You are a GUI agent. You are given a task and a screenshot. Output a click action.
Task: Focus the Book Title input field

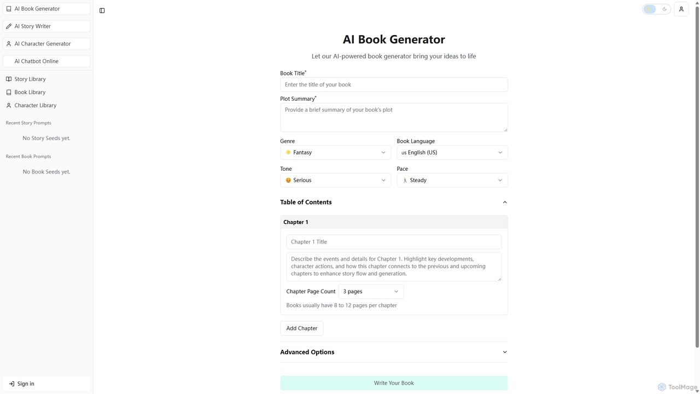click(x=394, y=84)
